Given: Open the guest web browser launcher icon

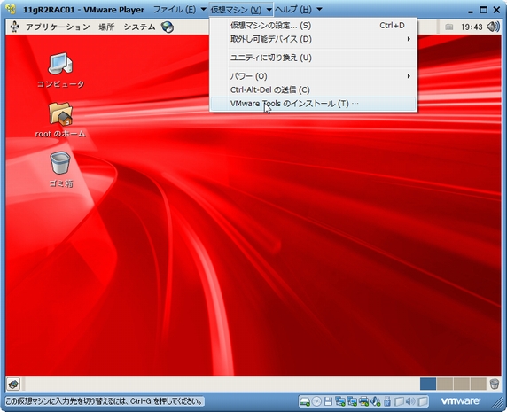Looking at the screenshot, I should coord(168,27).
